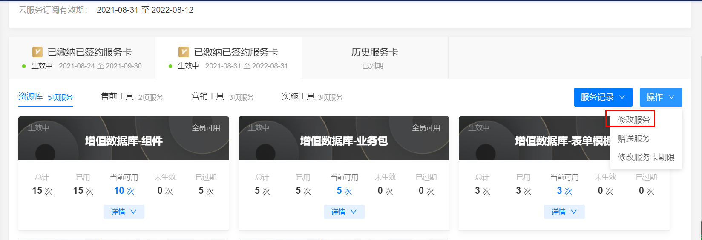
Task: Choose 修改服务 from the menu
Action: coord(634,120)
